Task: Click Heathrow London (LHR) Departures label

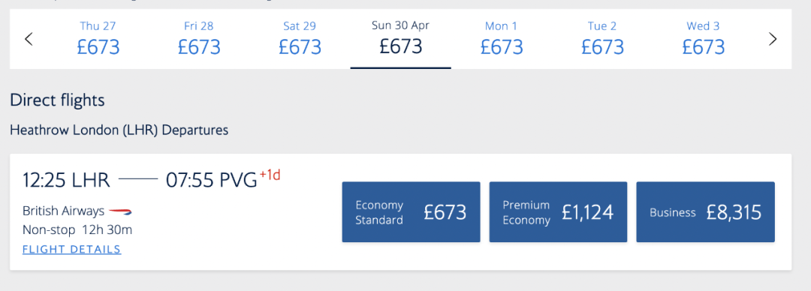Action: click(119, 130)
